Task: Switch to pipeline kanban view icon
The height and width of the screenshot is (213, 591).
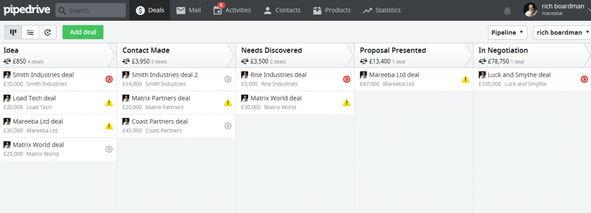Action: coord(13,32)
